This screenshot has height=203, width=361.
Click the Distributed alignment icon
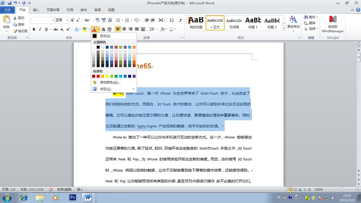pyautogui.click(x=143, y=29)
